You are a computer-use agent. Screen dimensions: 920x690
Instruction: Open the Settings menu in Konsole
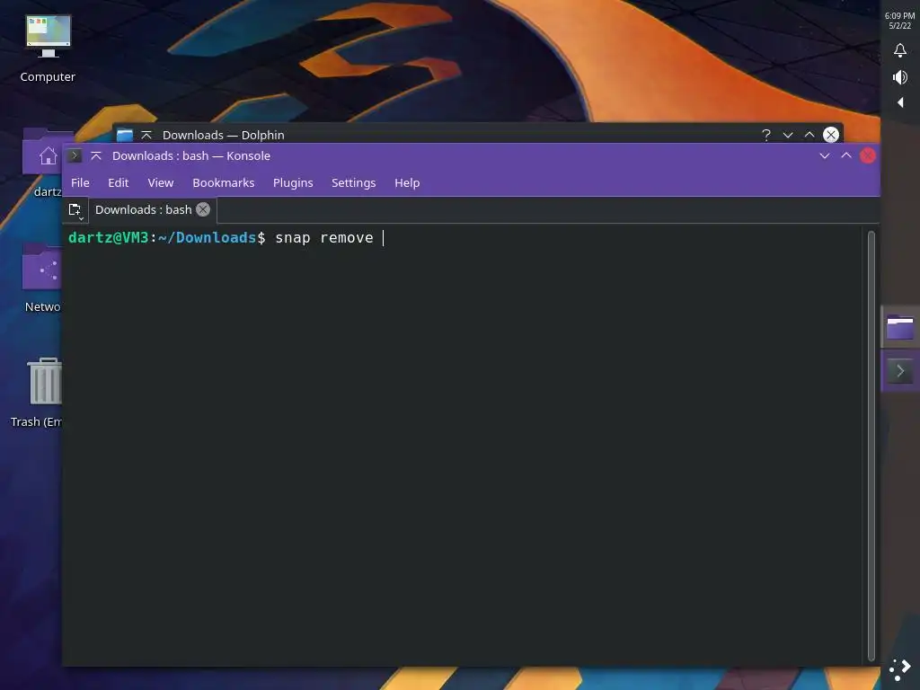[353, 182]
